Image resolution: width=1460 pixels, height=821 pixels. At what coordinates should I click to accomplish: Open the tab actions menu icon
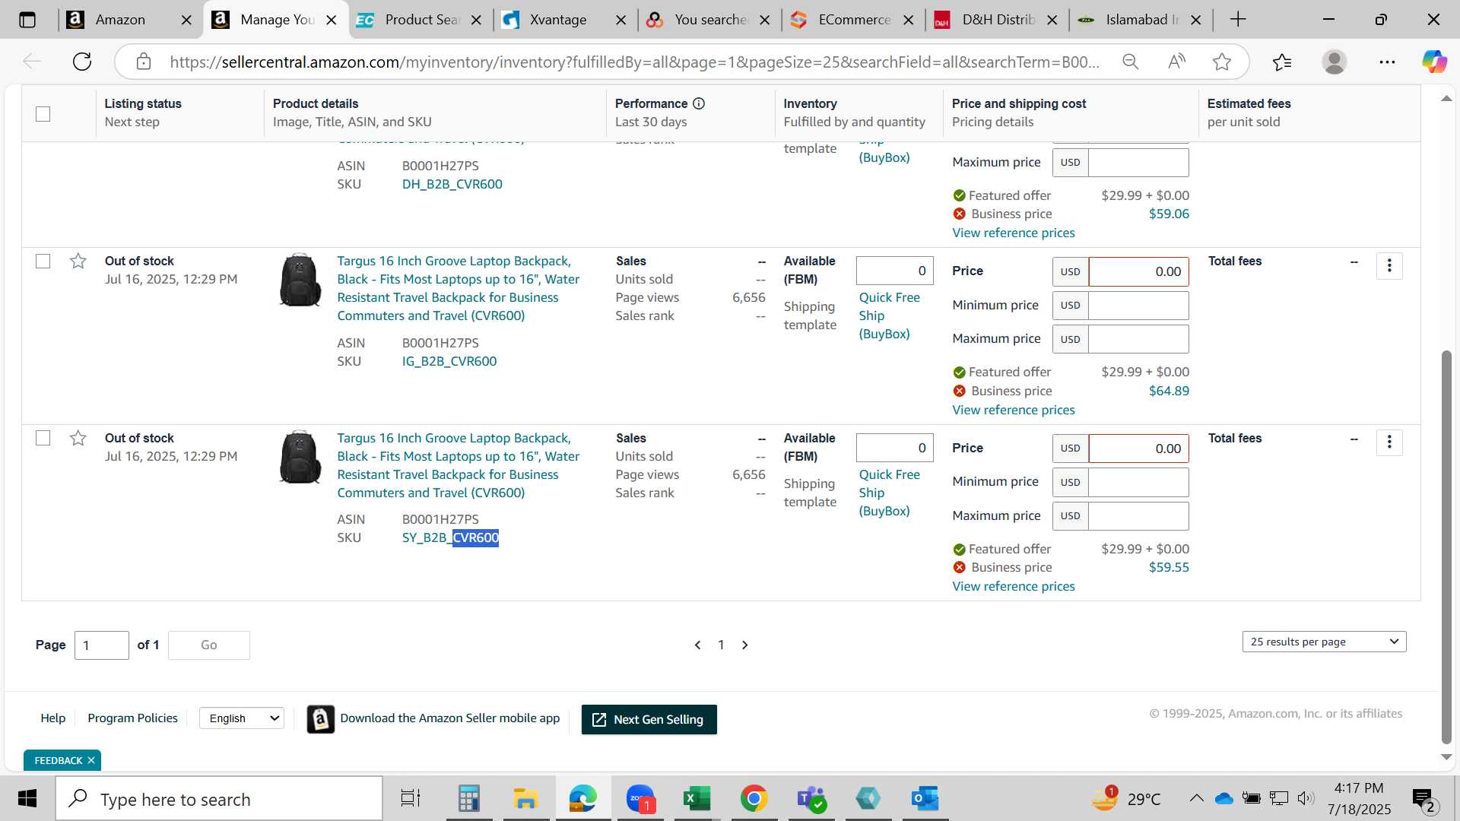pos(27,20)
